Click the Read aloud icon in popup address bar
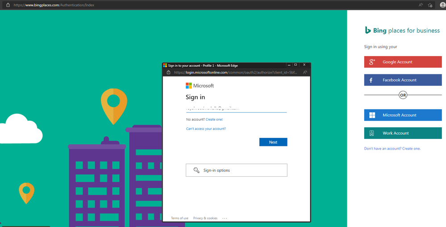This screenshot has height=227, width=446. coord(305,73)
